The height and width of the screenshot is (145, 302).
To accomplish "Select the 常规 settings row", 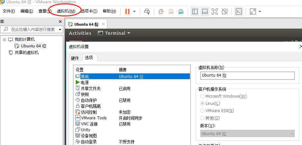I will 132,77.
